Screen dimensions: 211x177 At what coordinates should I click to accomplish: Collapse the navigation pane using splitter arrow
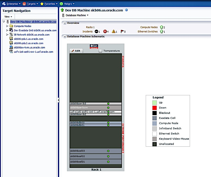pos(58,100)
